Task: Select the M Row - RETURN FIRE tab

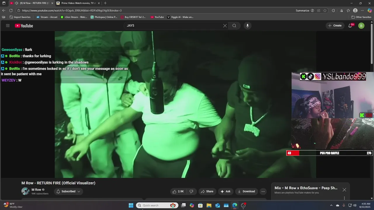Action: (x=32, y=3)
